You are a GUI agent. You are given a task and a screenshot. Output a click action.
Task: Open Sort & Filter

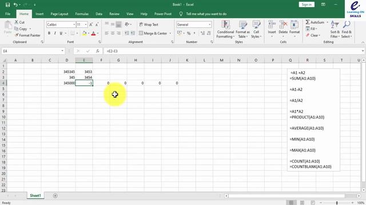coord(335,30)
